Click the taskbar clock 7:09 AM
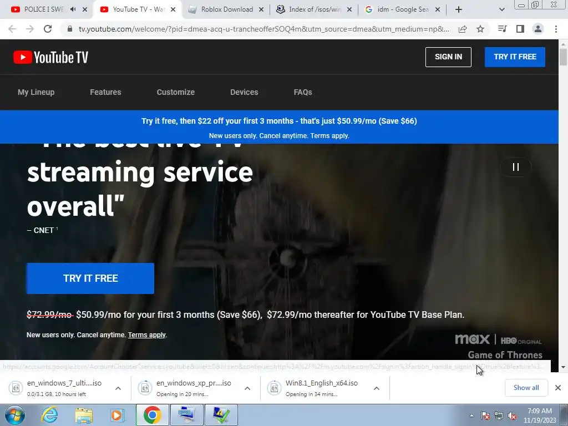Image resolution: width=568 pixels, height=426 pixels. [x=540, y=415]
